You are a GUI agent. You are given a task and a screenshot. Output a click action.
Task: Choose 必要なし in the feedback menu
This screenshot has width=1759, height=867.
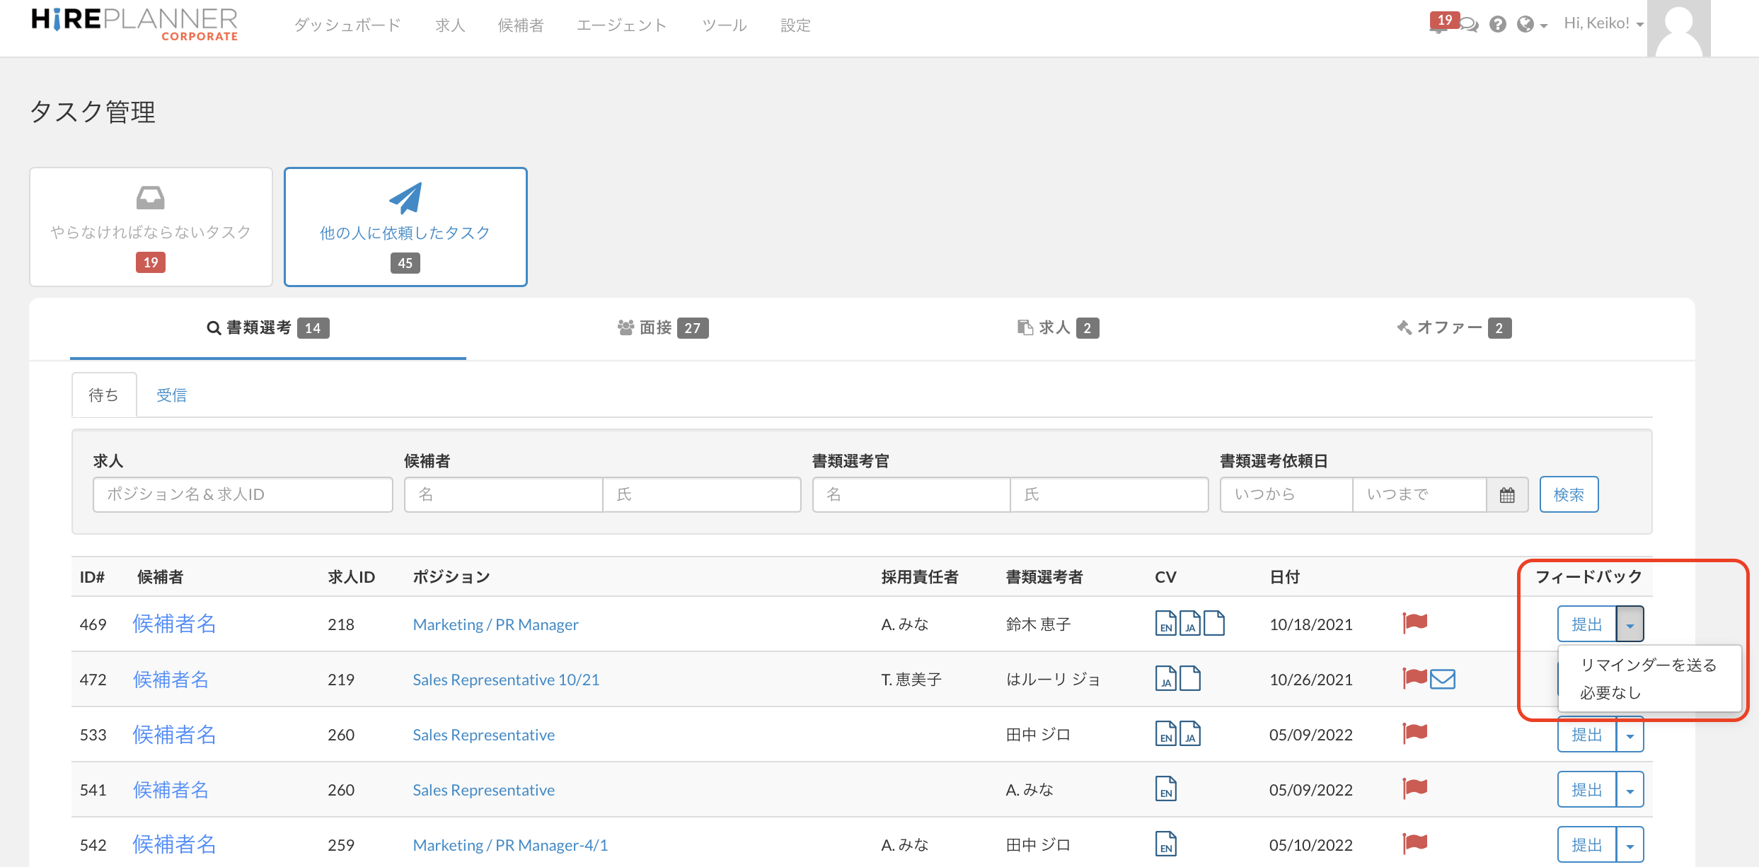tap(1610, 693)
